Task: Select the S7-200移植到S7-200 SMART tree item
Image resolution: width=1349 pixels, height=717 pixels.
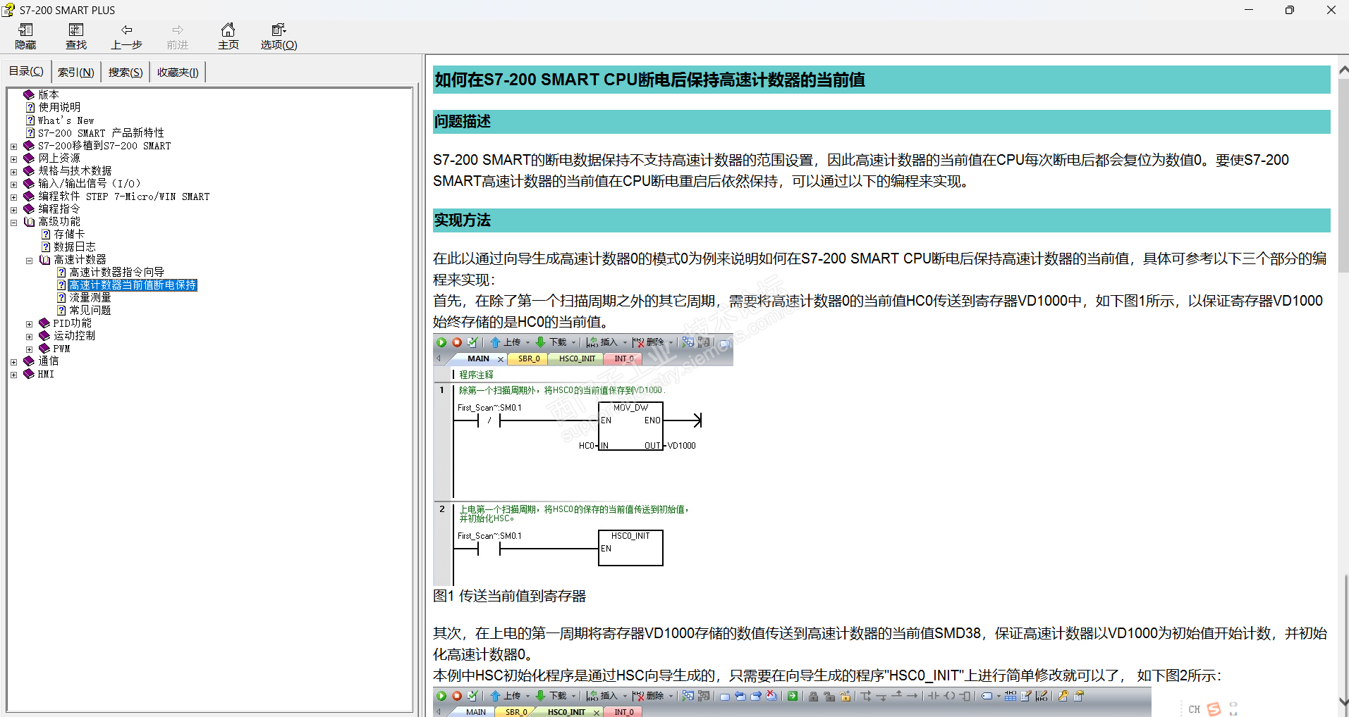Action: point(104,146)
